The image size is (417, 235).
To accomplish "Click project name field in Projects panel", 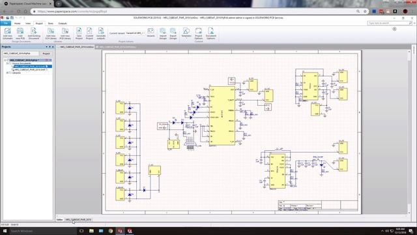I will pos(21,54).
